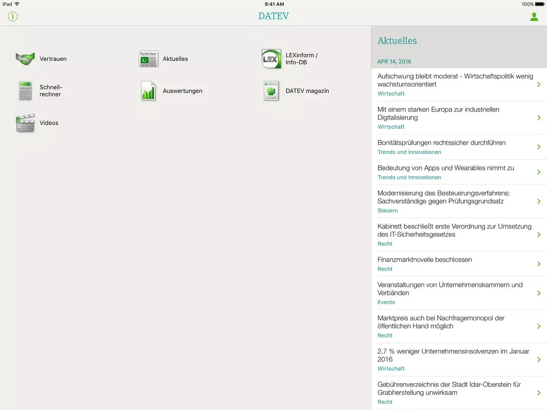Screen dimensions: 547x410
Task: Open chevron for Unternehmensinsolvenzen article
Action: [x=539, y=359]
